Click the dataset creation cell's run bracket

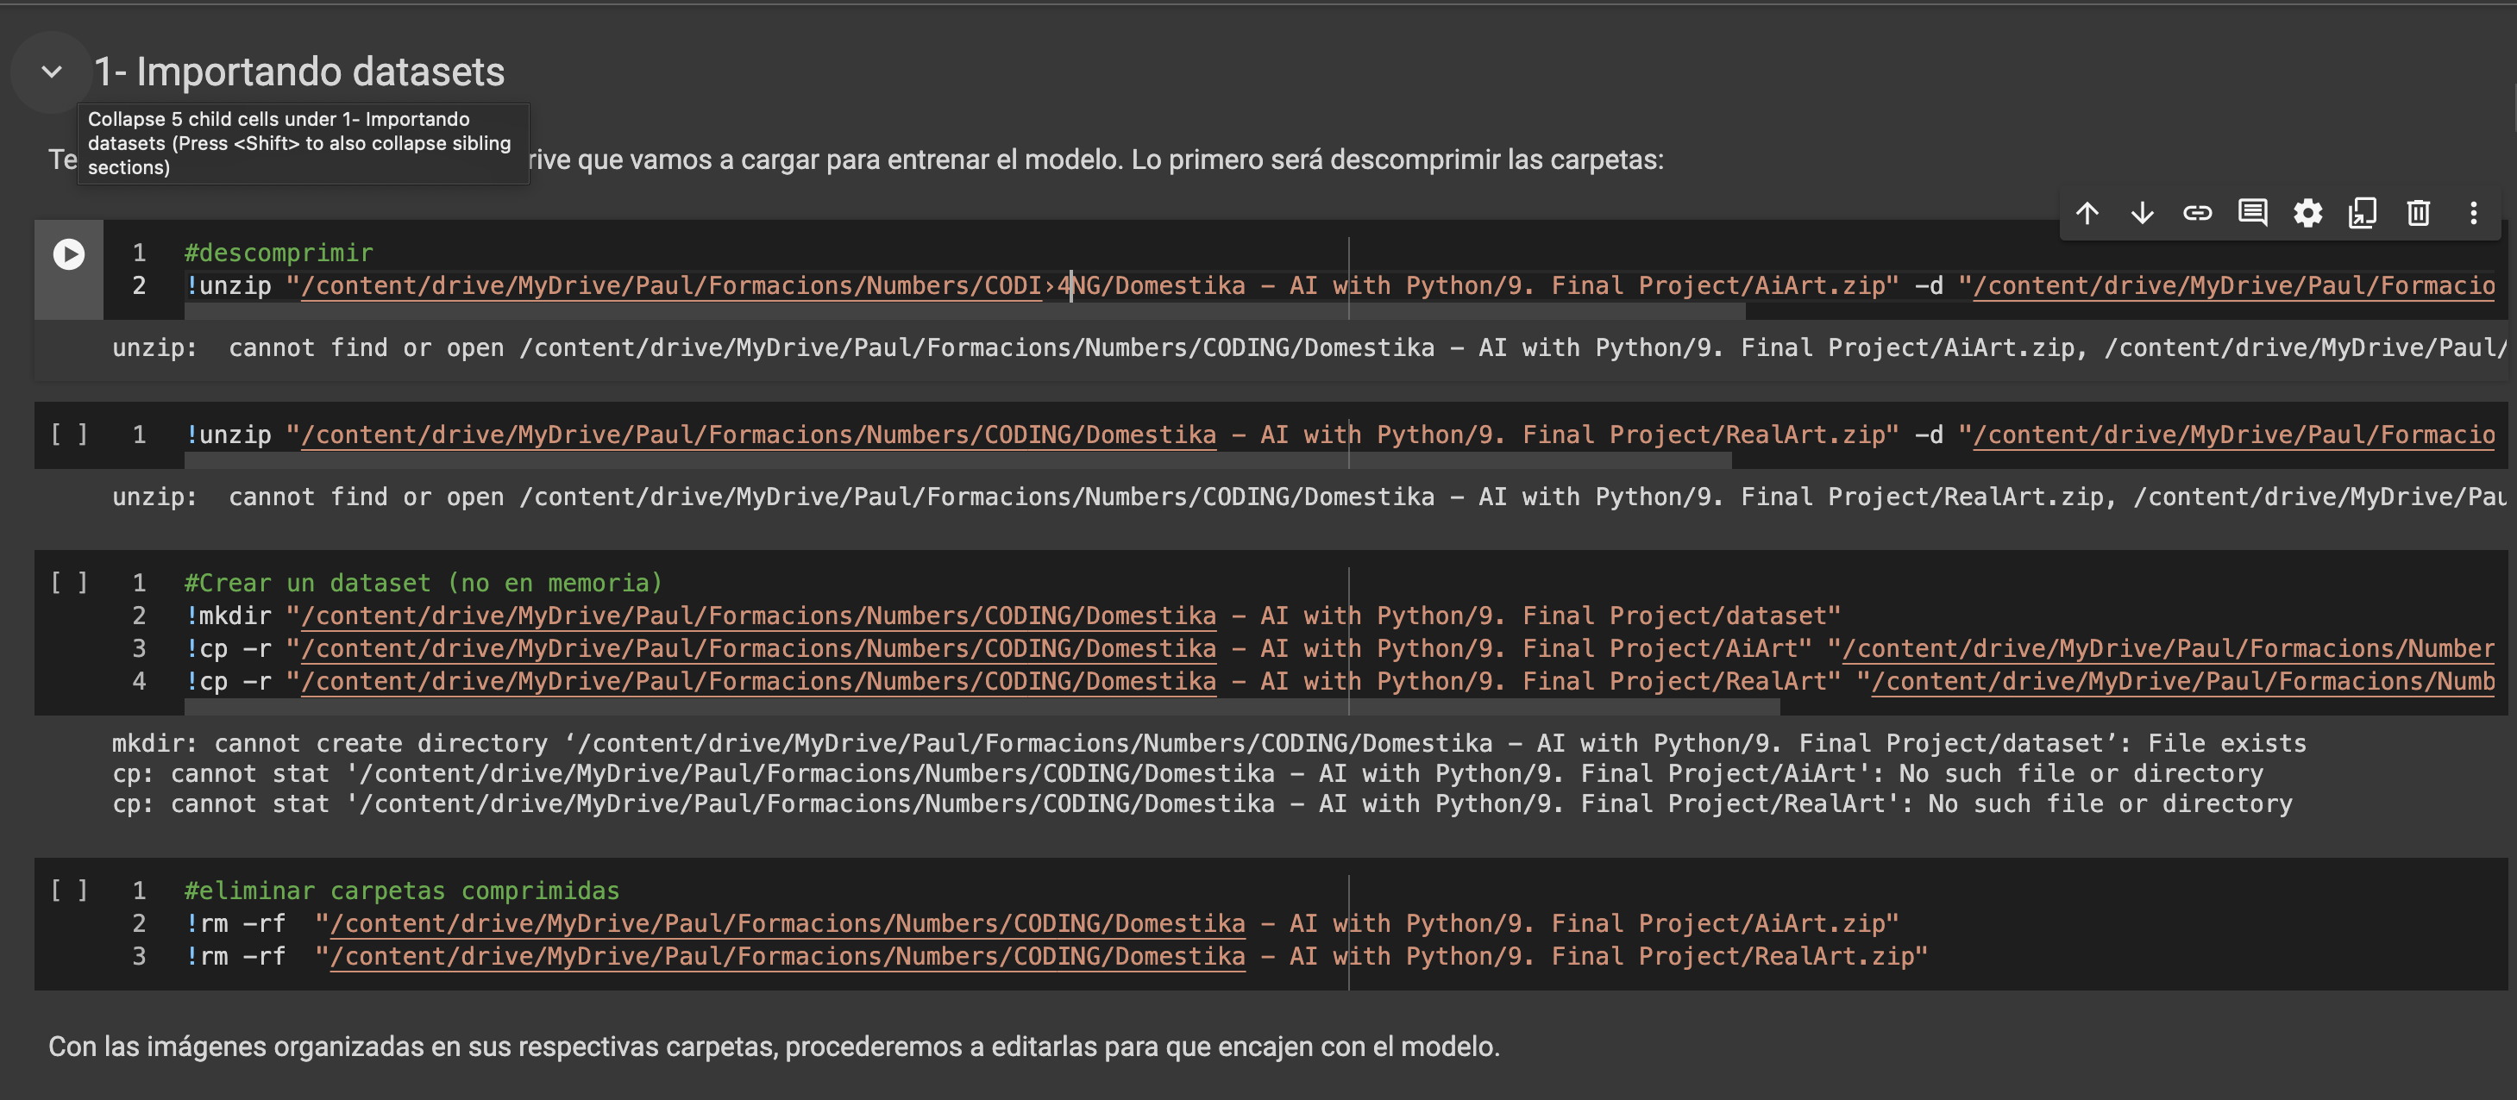[68, 584]
